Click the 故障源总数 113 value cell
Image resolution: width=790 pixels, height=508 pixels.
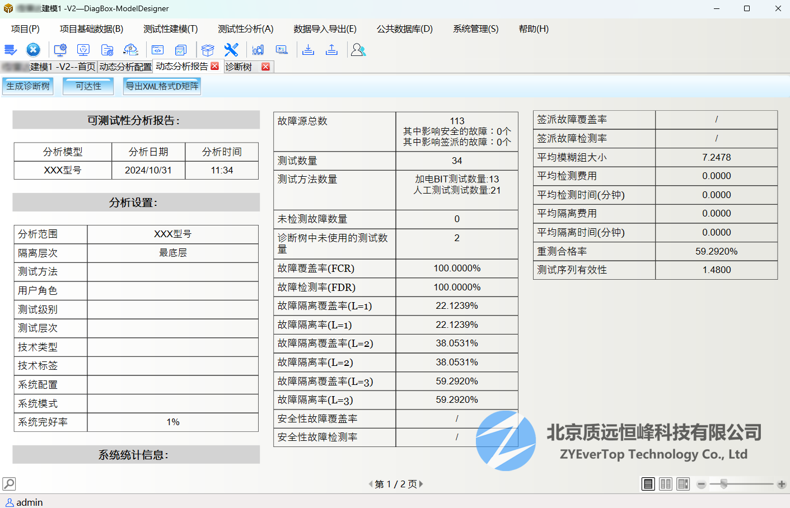click(457, 131)
